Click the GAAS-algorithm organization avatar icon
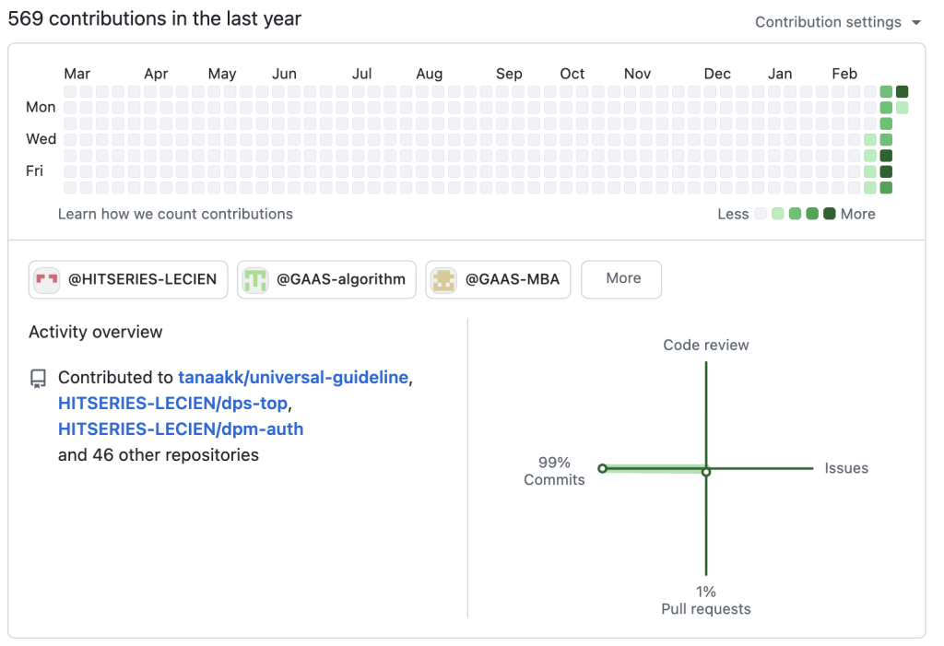This screenshot has height=646, width=944. coord(254,279)
